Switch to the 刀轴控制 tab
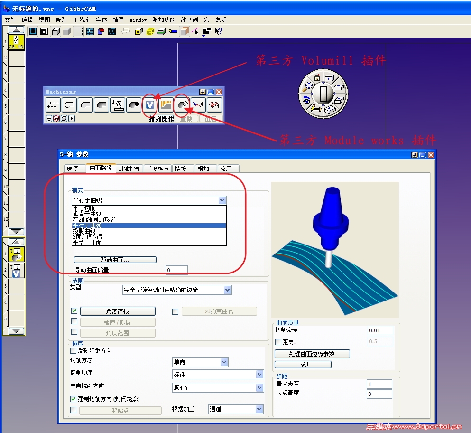The width and height of the screenshot is (471, 433). 129,169
